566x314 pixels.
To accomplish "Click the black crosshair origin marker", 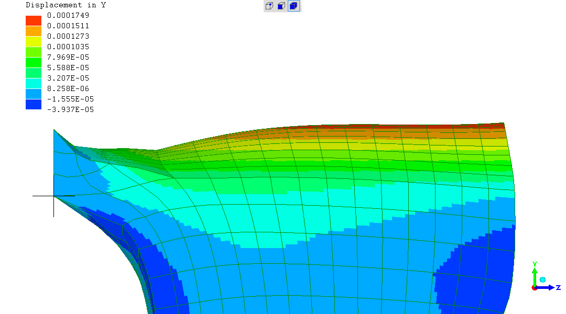I will click(x=53, y=196).
